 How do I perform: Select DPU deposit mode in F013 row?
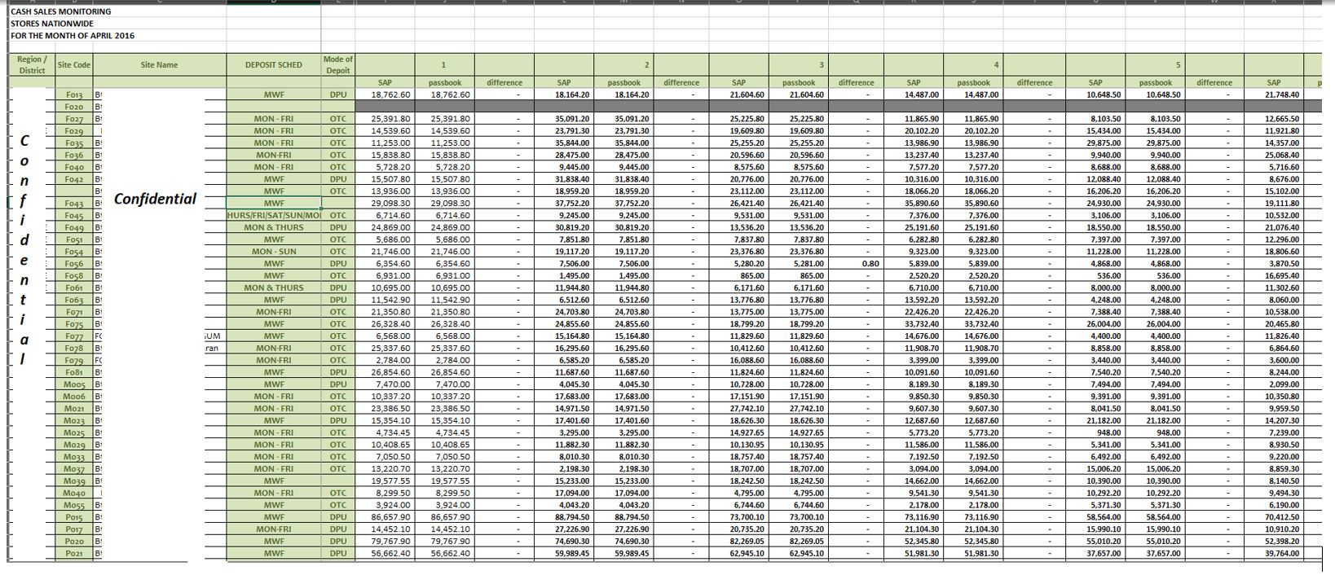coord(337,95)
